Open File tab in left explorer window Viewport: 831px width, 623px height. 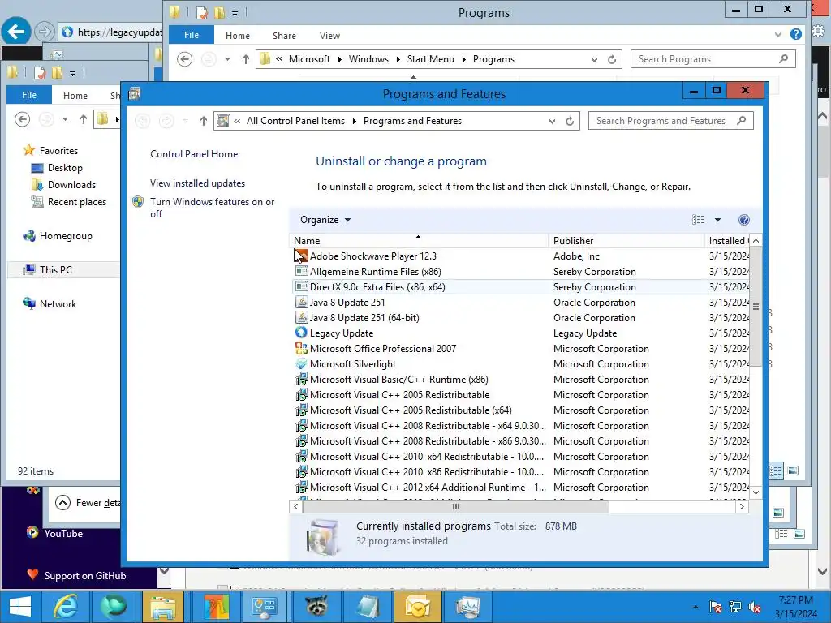[x=29, y=95]
